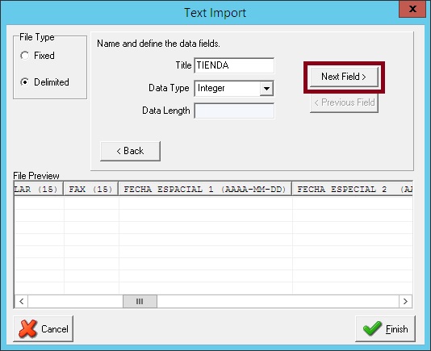431x351 pixels.
Task: Select the FAX (15) column header
Action: click(x=91, y=189)
